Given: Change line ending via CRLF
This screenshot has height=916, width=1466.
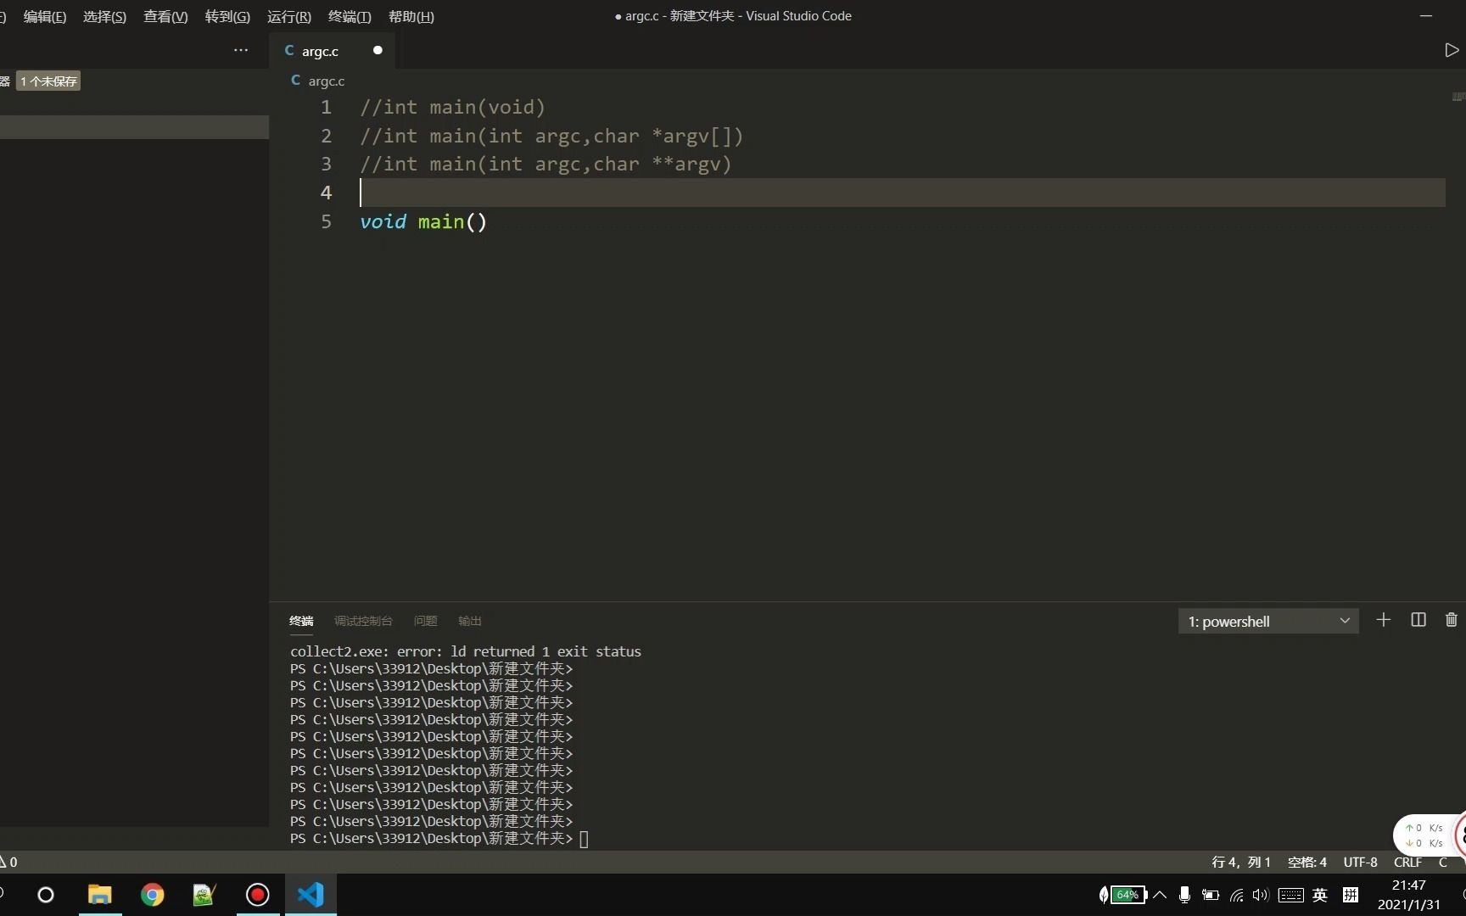Looking at the screenshot, I should [1407, 862].
